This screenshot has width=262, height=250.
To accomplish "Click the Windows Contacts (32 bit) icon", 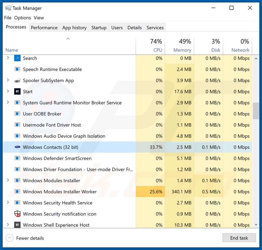I will [17, 147].
